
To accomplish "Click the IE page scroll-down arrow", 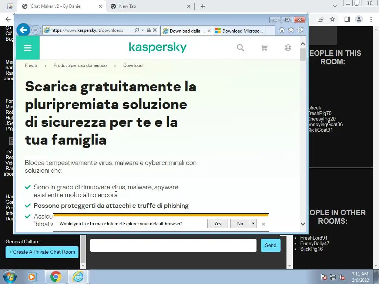I will [303, 224].
